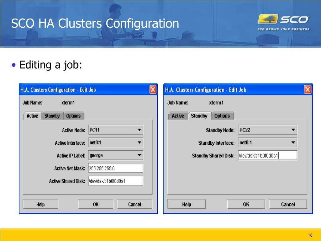The width and height of the screenshot is (321, 241).
Task: Click the slide title SCO HA Clusters Configuration
Action: tap(95, 23)
